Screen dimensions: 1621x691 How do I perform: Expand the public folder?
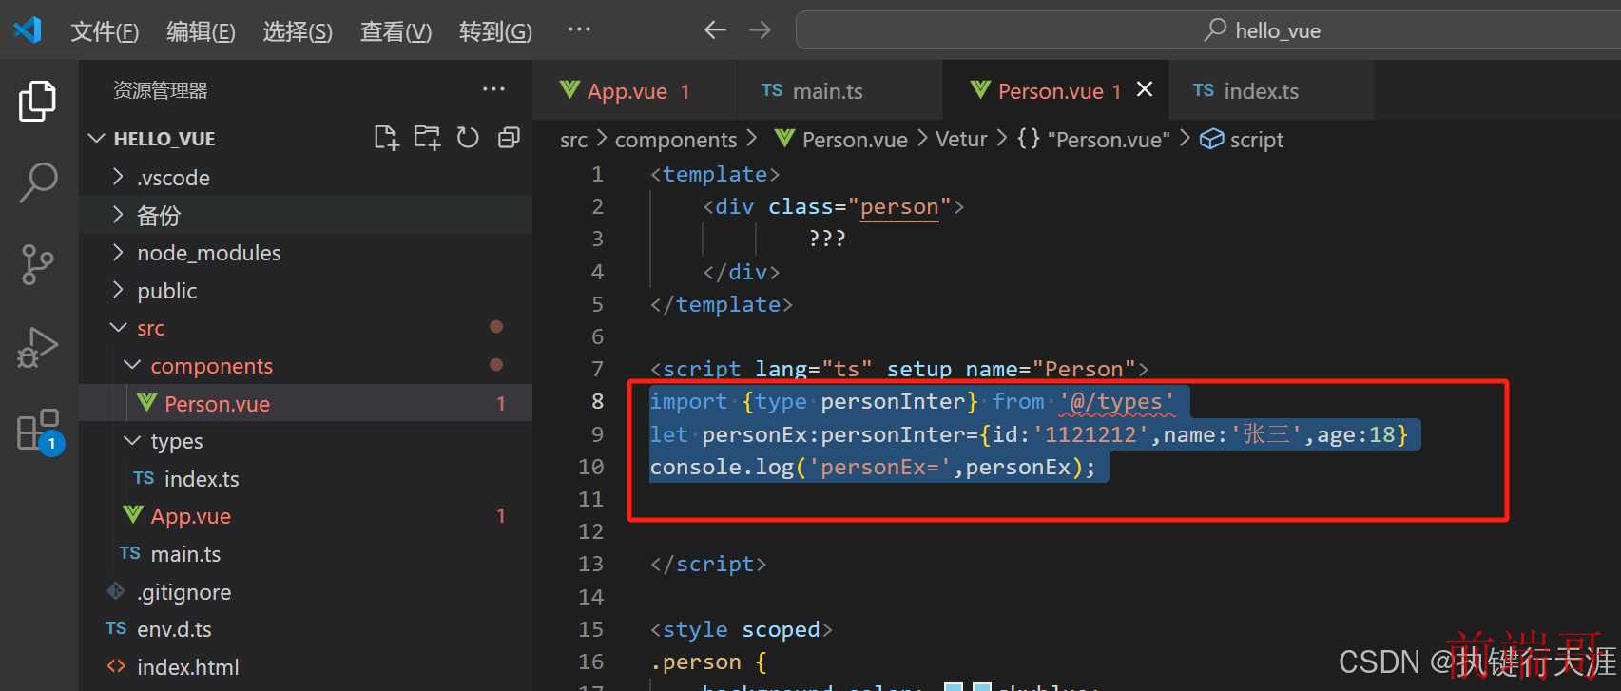click(305, 290)
